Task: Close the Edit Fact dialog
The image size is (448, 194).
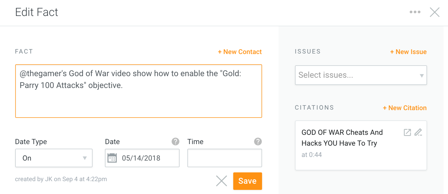Action: click(x=435, y=12)
